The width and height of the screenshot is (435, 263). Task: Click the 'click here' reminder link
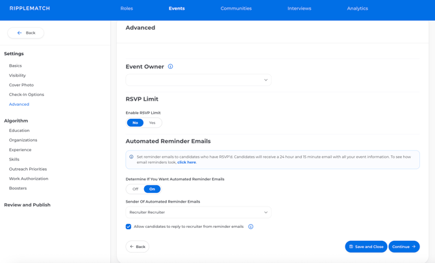point(186,162)
